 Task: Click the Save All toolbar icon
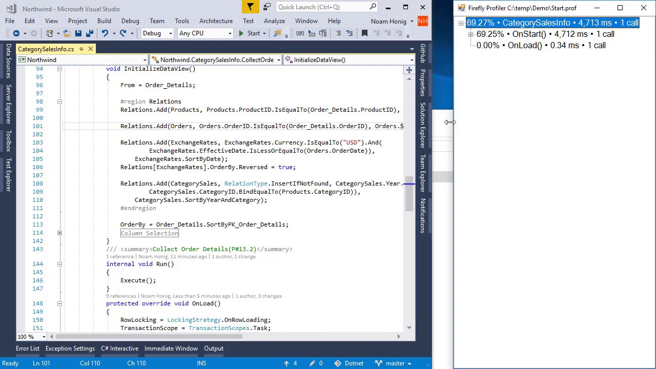click(89, 33)
